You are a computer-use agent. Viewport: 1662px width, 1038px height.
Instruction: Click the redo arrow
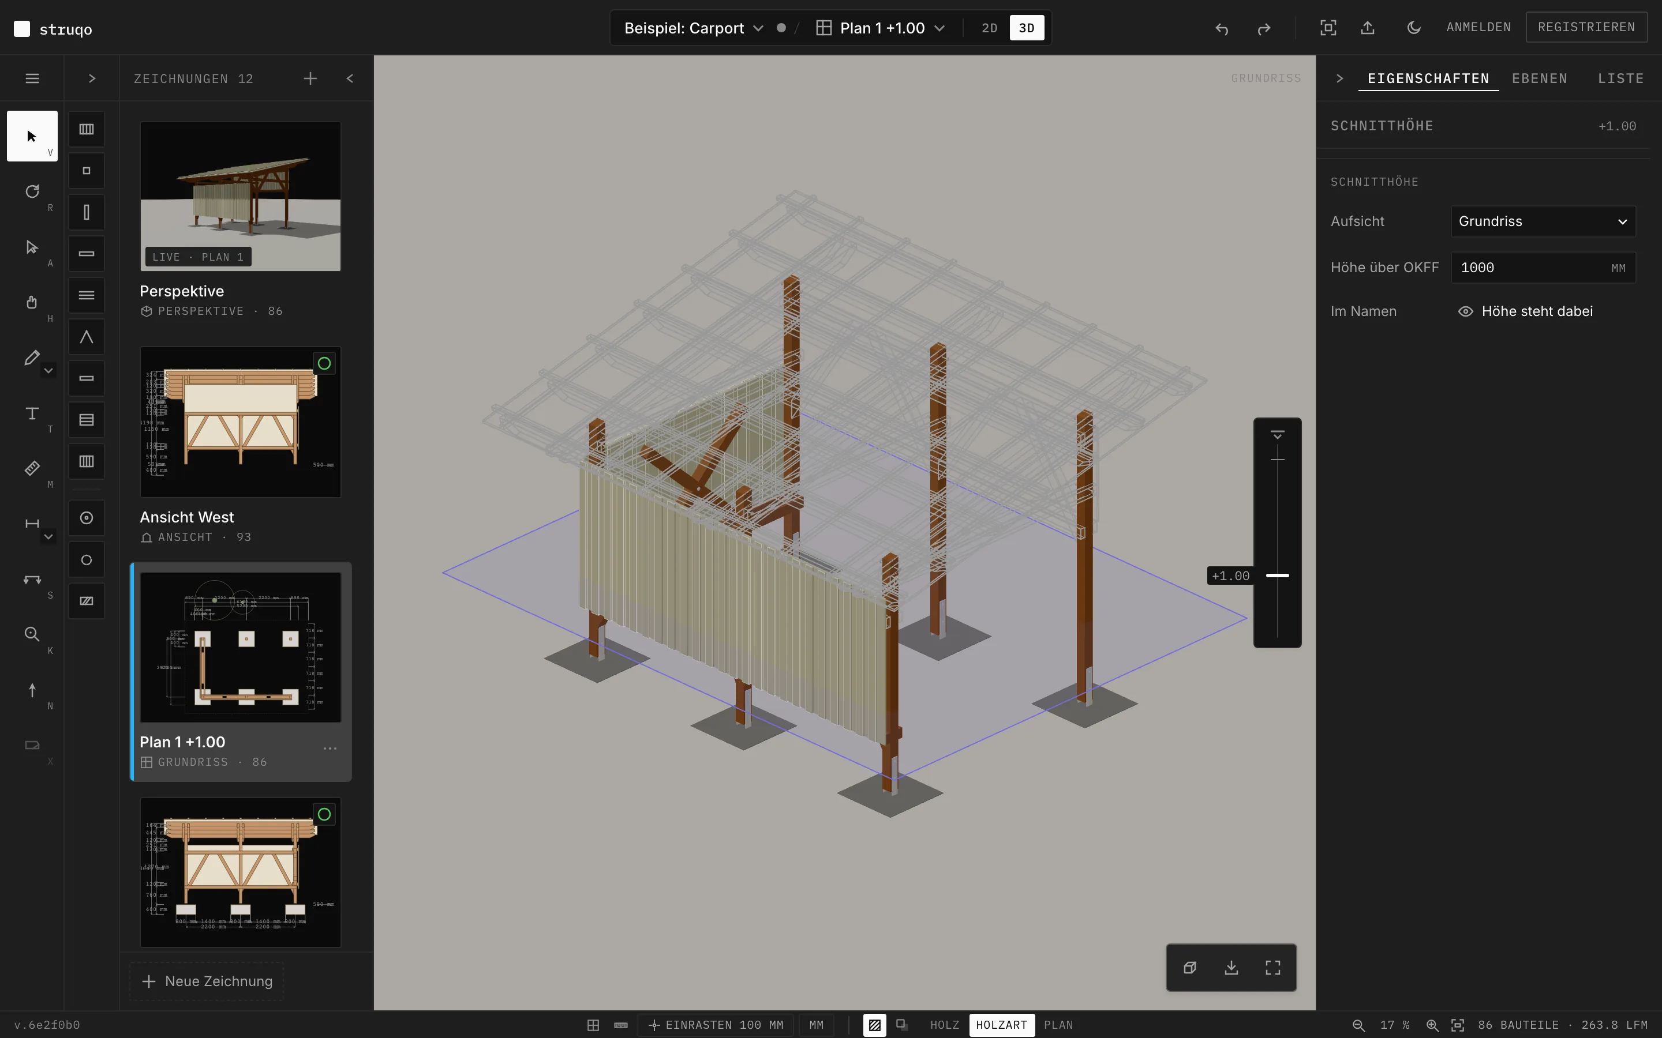pos(1264,28)
